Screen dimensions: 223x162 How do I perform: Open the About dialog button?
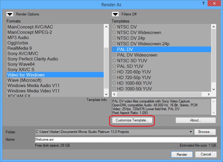[x=195, y=120]
